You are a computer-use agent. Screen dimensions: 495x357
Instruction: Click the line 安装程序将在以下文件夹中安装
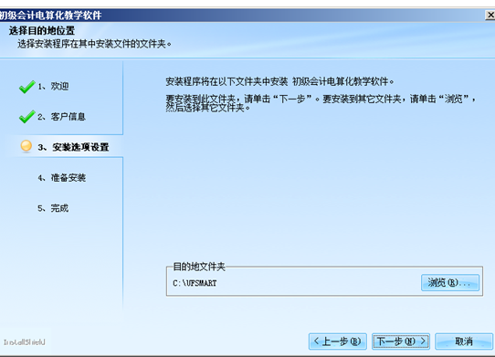click(279, 82)
